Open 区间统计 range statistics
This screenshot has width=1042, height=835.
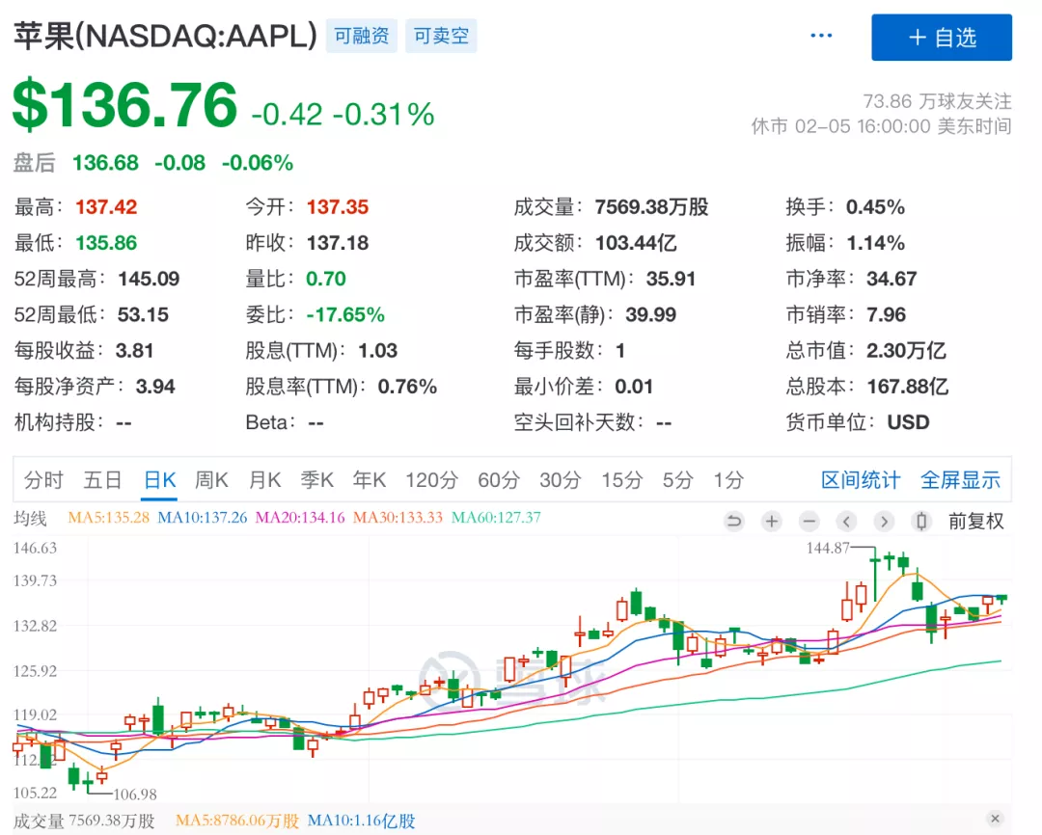coord(861,479)
